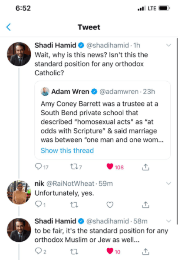178x260 pixels.
Task: Open options chevron on Shadi's top tweet
Action: click(x=168, y=45)
